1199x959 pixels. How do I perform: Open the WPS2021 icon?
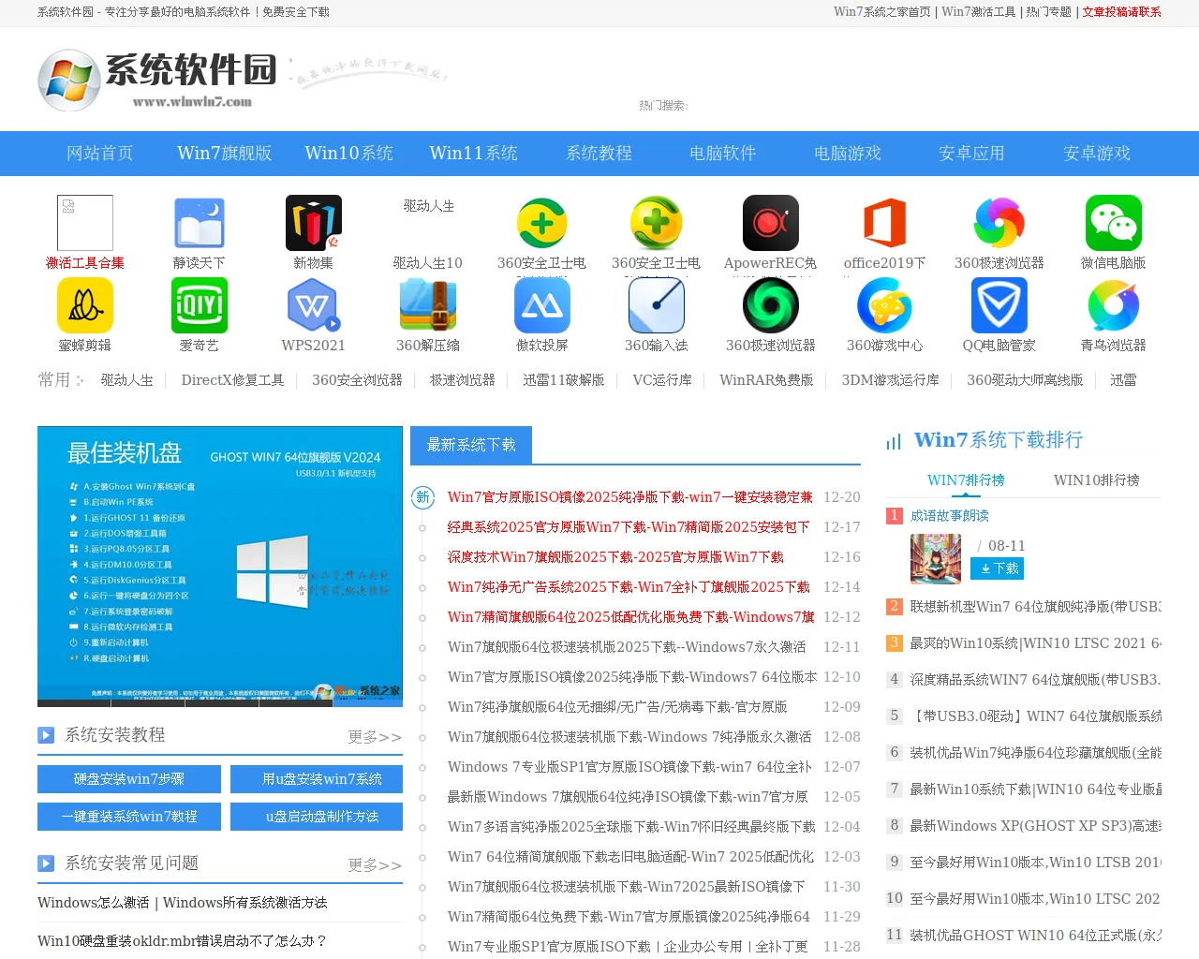click(313, 305)
